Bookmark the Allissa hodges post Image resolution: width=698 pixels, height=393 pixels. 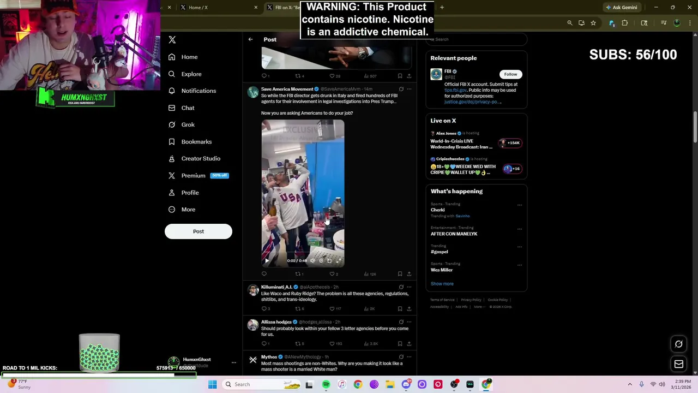400,344
